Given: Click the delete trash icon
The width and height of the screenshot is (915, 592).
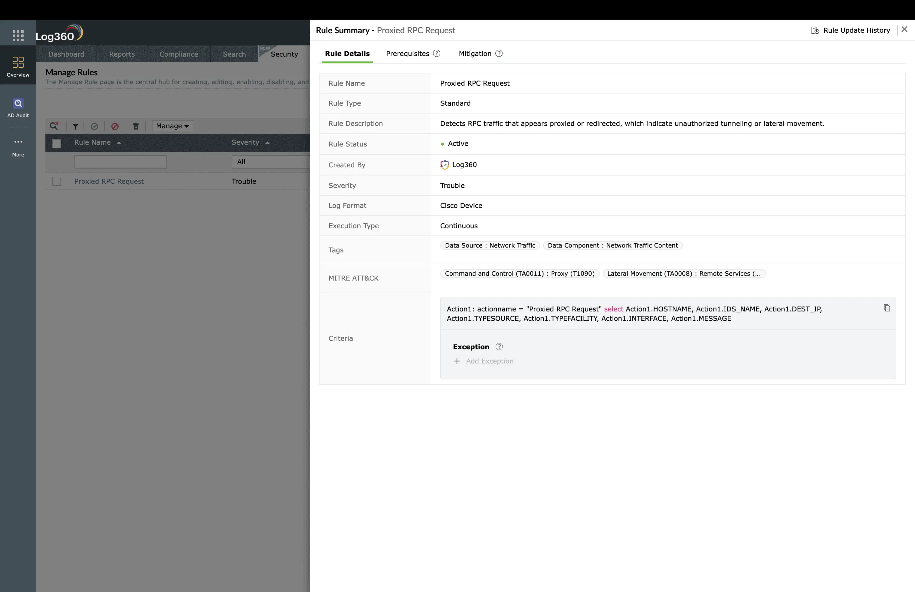Looking at the screenshot, I should (x=136, y=127).
